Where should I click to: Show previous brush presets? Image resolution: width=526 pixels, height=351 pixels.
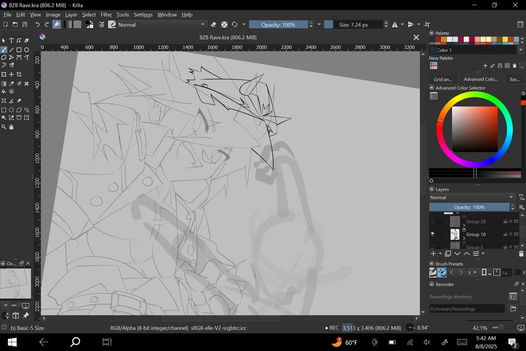(x=451, y=273)
